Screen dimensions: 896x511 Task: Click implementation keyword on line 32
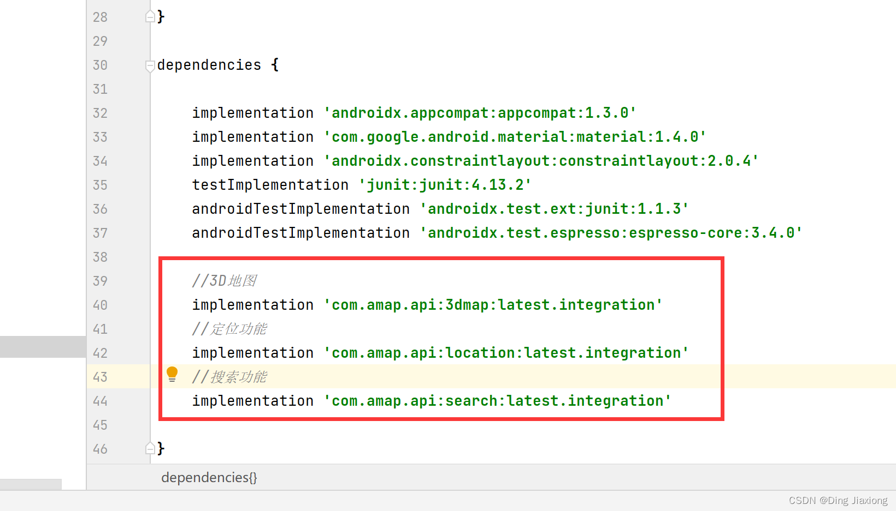point(253,113)
